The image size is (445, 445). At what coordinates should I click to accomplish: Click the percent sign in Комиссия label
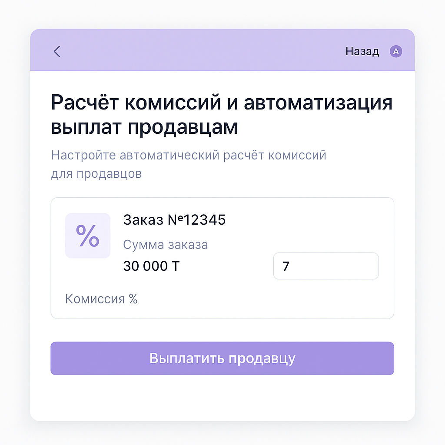tap(133, 299)
